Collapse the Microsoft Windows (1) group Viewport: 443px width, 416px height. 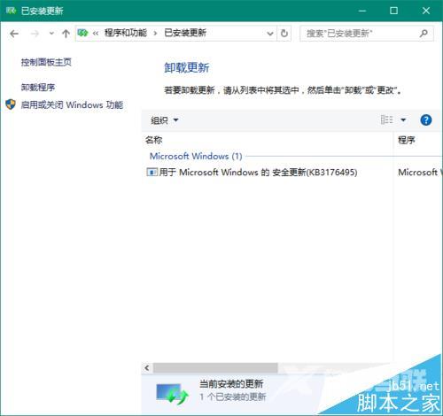(x=196, y=156)
